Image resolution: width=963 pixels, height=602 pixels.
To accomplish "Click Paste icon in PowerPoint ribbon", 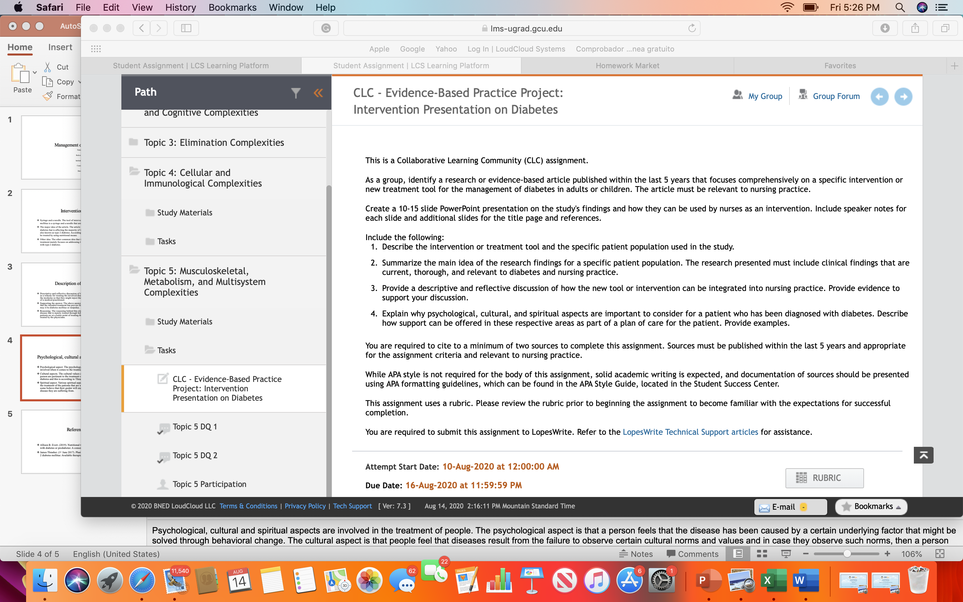I will pyautogui.click(x=20, y=73).
